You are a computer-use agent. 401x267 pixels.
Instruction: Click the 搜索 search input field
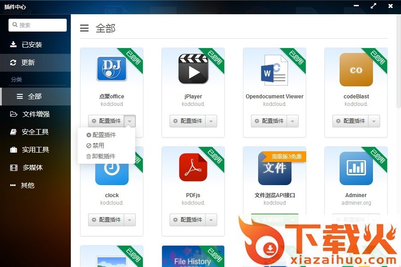(37, 25)
